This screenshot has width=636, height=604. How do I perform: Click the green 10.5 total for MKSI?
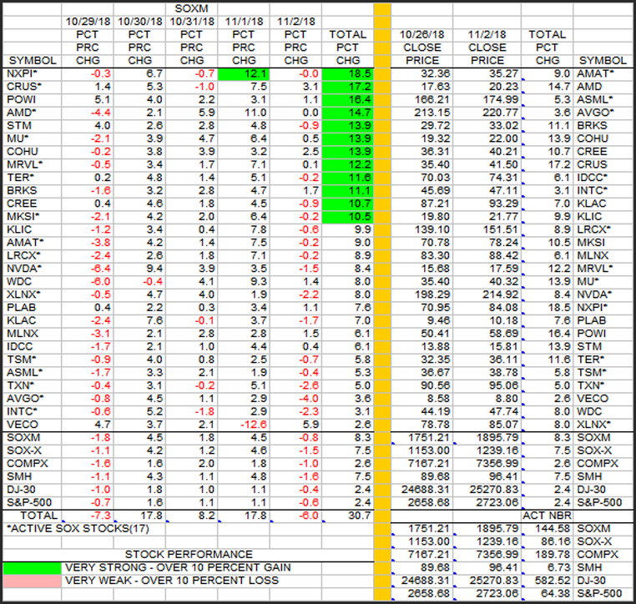point(348,217)
